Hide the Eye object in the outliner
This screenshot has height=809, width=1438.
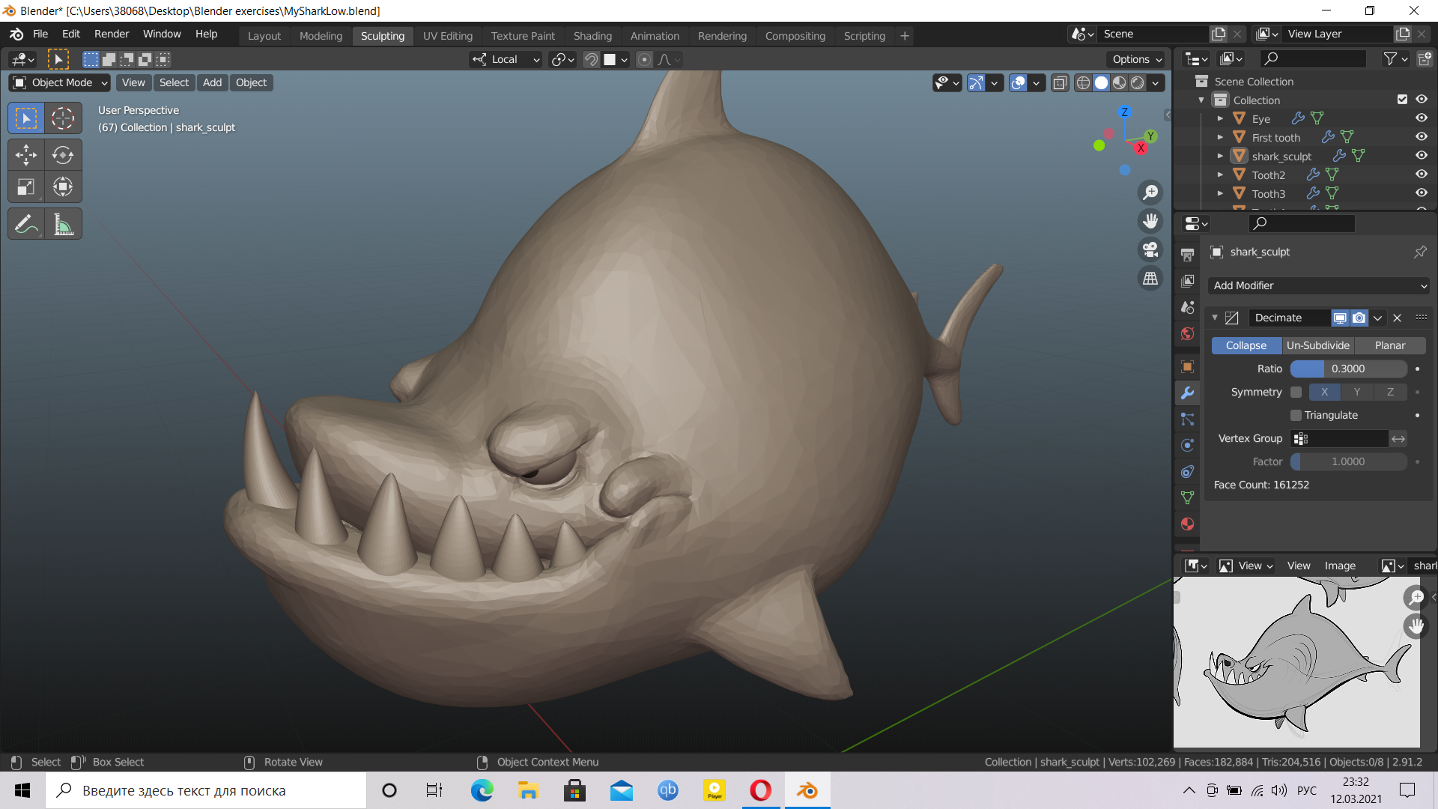pyautogui.click(x=1422, y=118)
